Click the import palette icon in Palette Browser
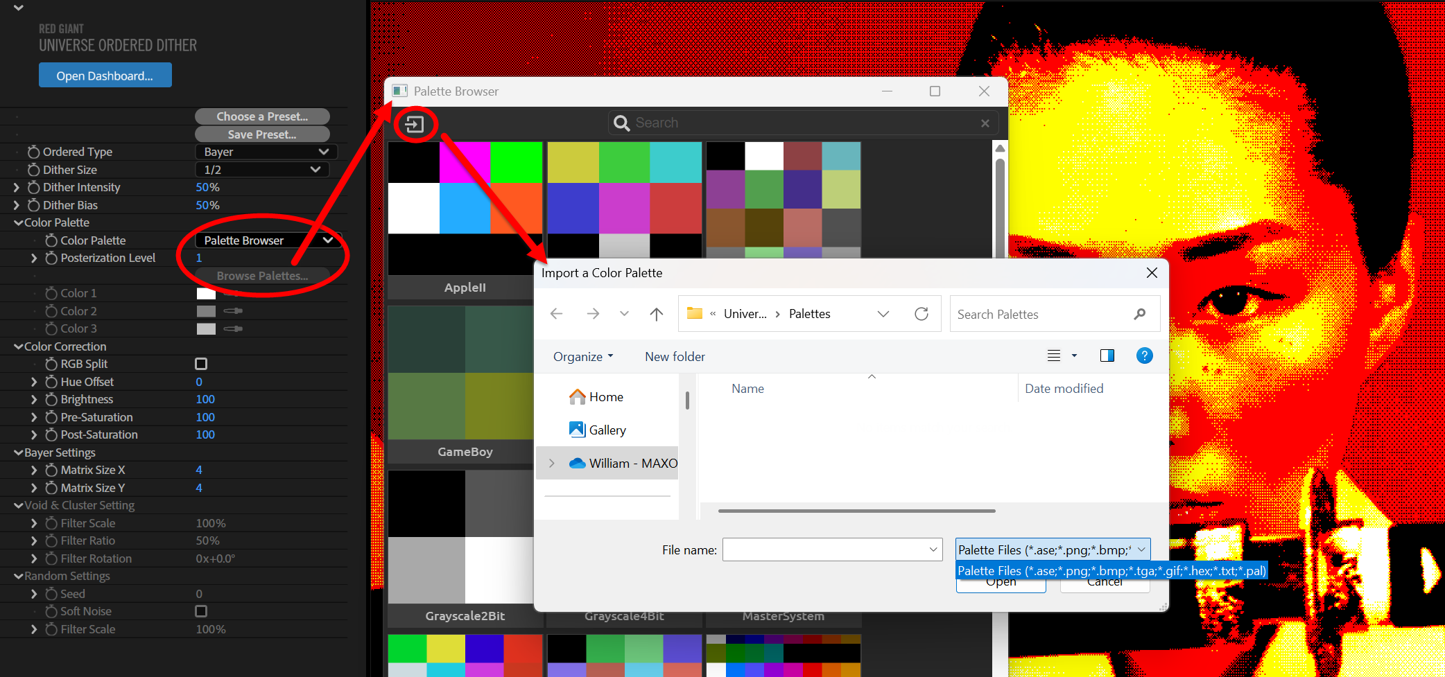Image resolution: width=1445 pixels, height=677 pixels. (414, 125)
